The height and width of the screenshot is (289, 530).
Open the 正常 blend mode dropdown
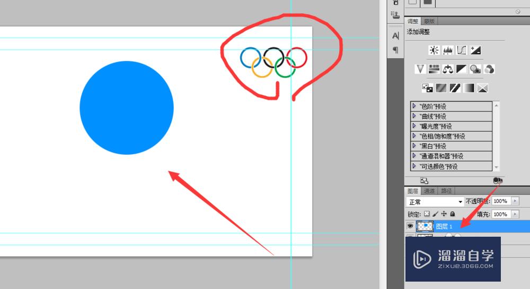tap(435, 202)
